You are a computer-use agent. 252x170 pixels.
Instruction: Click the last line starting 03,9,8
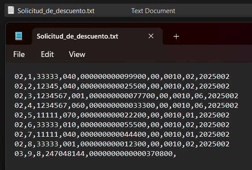(95, 154)
